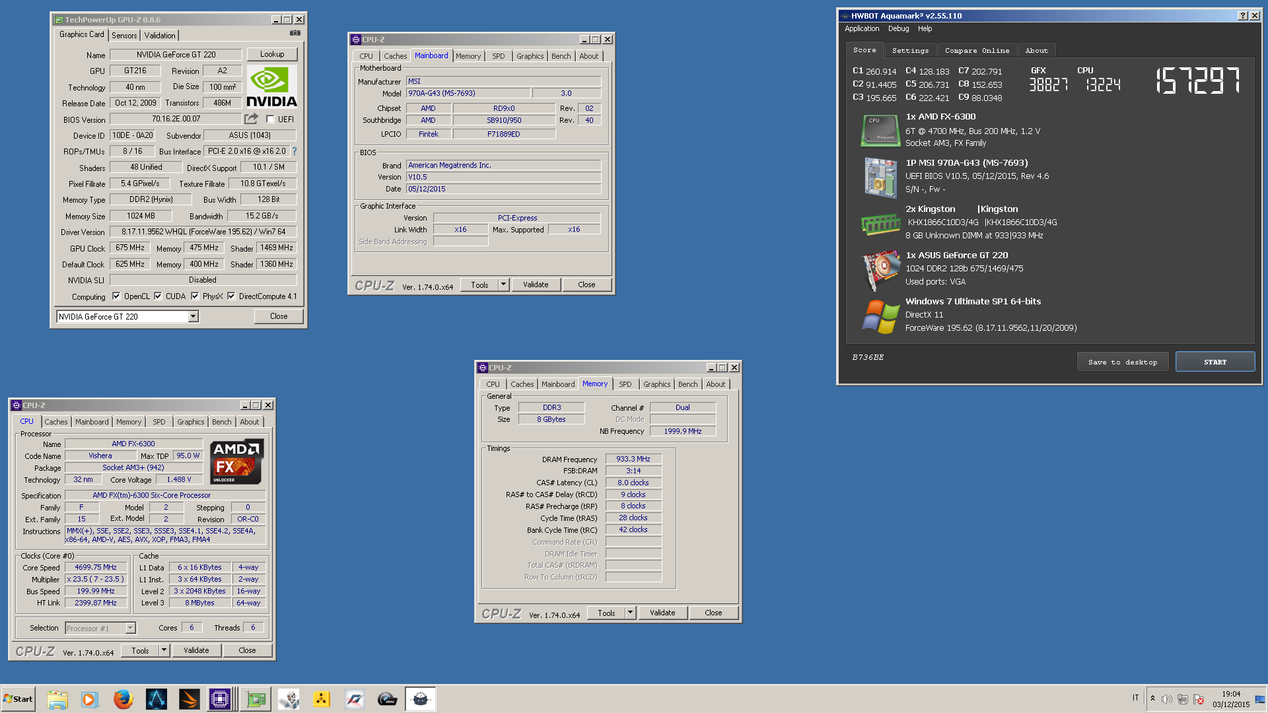Click the CPU chip icon in Aquamark
Screen dimensions: 1268x713
tap(880, 130)
